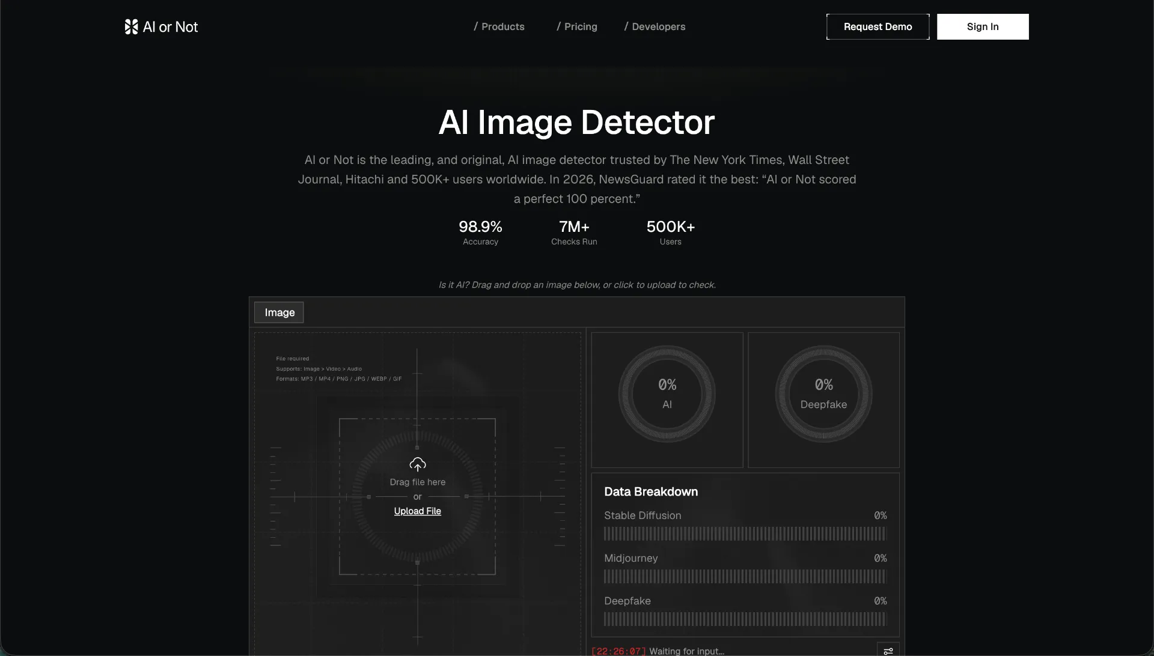The width and height of the screenshot is (1154, 656).
Task: Click the Is it AI? instruction text
Action: (x=577, y=285)
